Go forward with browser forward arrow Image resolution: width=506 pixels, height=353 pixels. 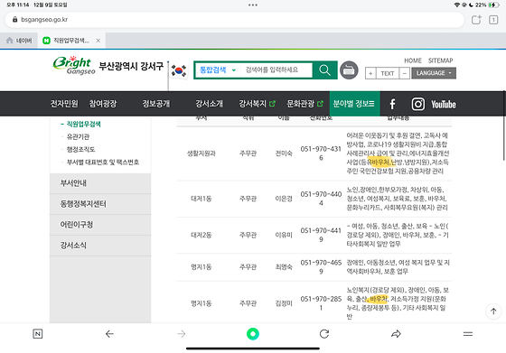click(182, 334)
